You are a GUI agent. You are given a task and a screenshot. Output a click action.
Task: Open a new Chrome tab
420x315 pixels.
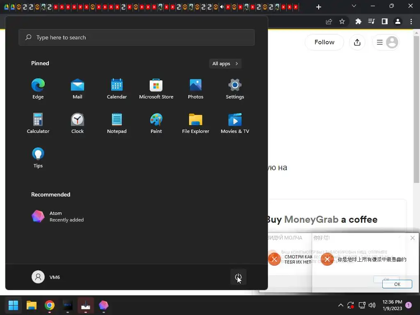pyautogui.click(x=318, y=7)
